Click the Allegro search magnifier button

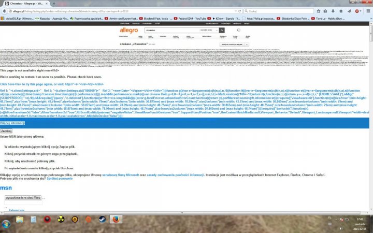tap(221, 31)
